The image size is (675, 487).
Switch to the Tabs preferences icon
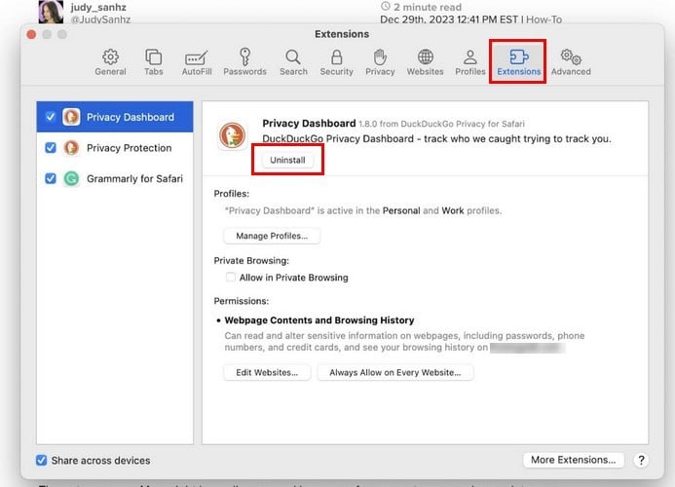(x=154, y=61)
